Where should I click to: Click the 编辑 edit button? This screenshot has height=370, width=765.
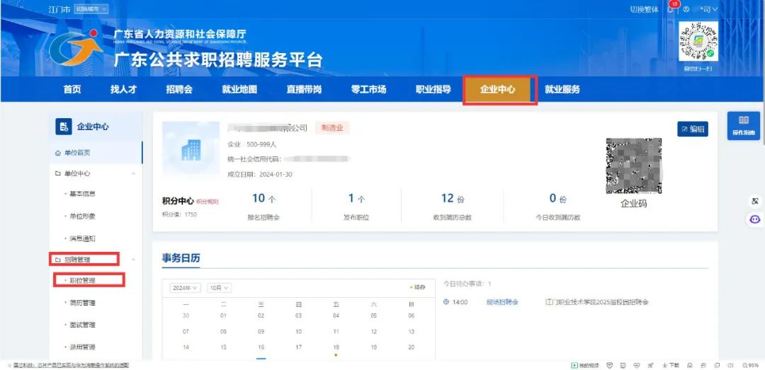[692, 129]
